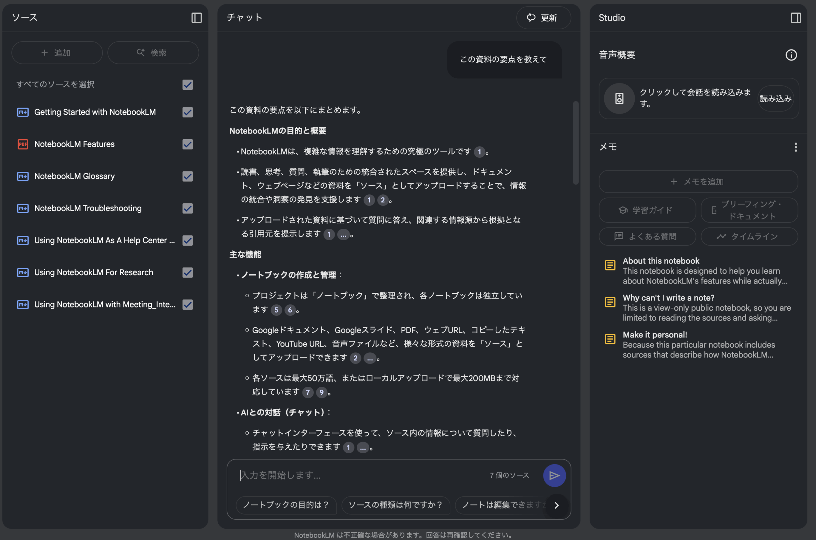Click note icon beside About this notebook

[x=610, y=265]
